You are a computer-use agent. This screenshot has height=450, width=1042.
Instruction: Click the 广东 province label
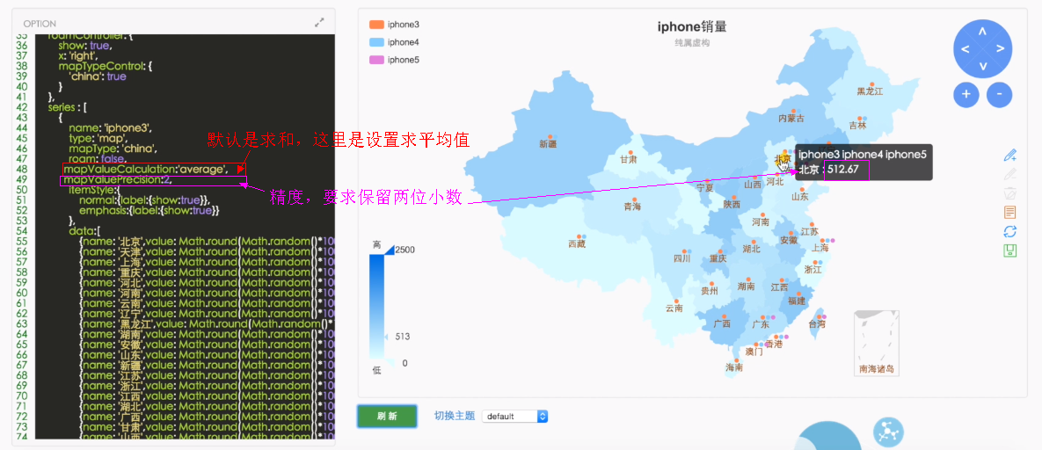point(761,325)
